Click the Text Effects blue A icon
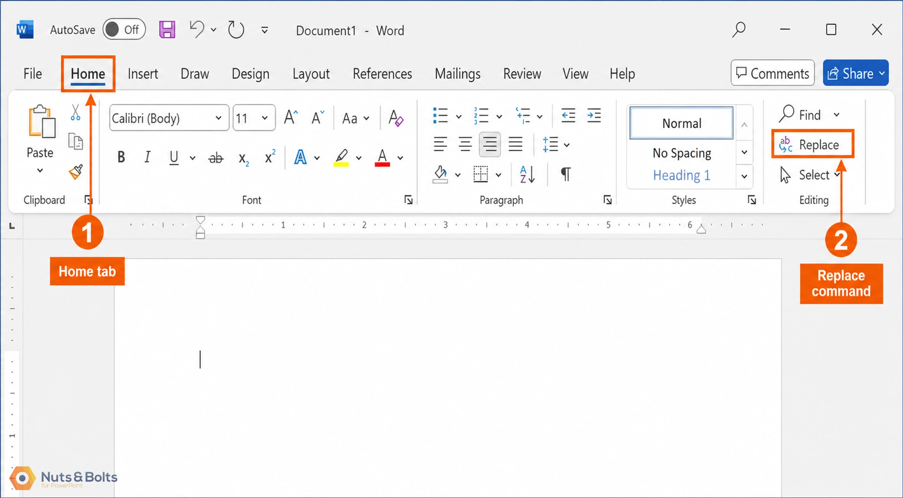This screenshot has height=498, width=903. (300, 157)
